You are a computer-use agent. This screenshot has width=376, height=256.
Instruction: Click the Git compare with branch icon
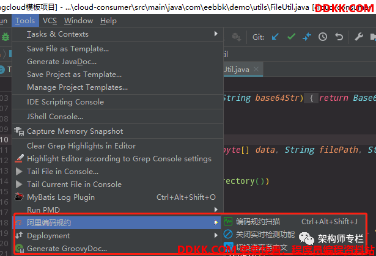click(307, 37)
